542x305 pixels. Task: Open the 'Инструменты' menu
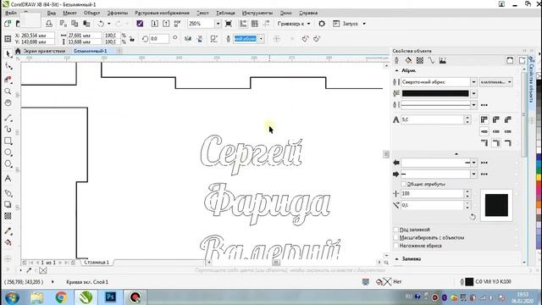pos(257,13)
